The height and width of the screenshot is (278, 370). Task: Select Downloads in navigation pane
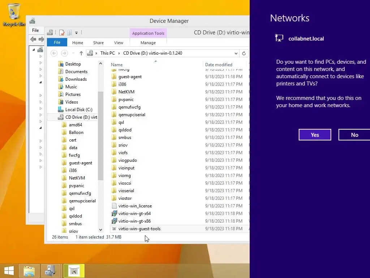tap(76, 79)
